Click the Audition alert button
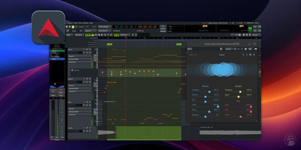301x150 pixels. pyautogui.click(x=163, y=29)
